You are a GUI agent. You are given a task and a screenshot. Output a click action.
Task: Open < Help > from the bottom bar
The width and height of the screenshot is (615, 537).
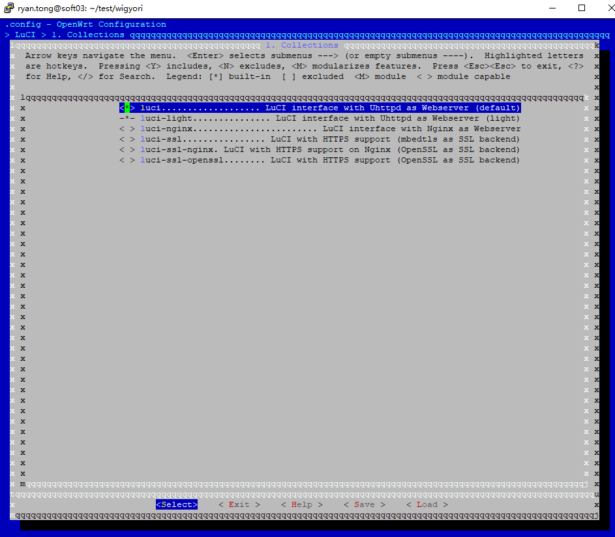(x=301, y=504)
